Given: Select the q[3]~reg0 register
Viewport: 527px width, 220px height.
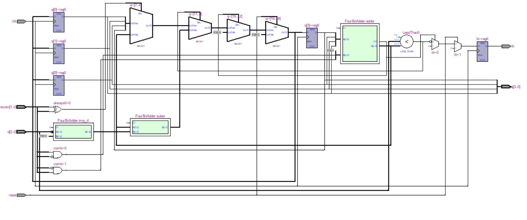Looking at the screenshot, I should coord(312,38).
